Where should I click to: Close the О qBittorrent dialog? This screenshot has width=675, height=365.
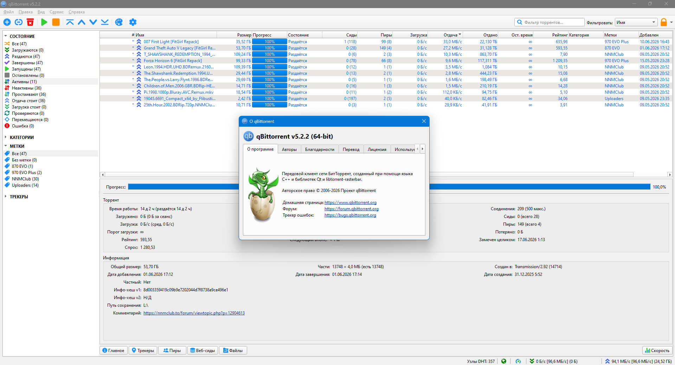[x=424, y=121]
